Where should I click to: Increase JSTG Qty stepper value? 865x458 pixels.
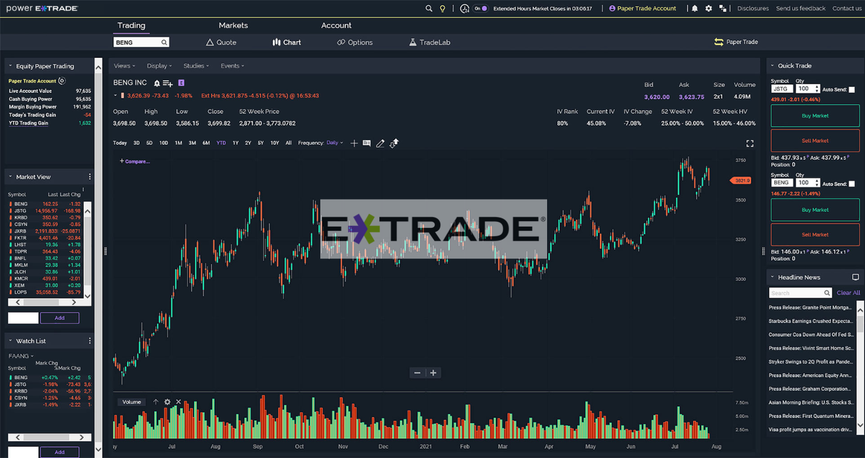point(817,87)
